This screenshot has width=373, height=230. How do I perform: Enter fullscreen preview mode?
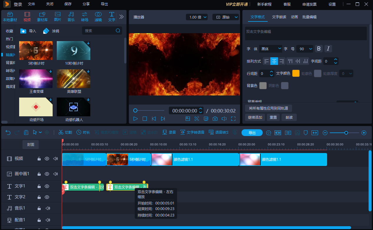[x=233, y=119]
